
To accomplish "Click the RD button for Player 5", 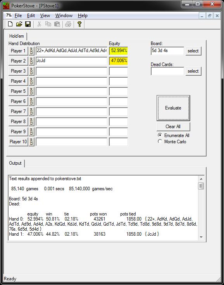I will point(31,91).
